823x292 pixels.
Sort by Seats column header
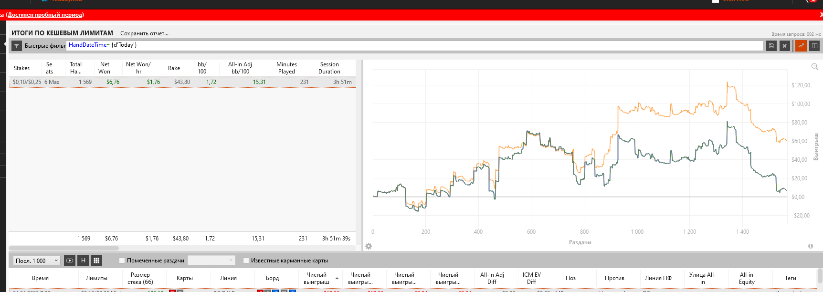[50, 68]
